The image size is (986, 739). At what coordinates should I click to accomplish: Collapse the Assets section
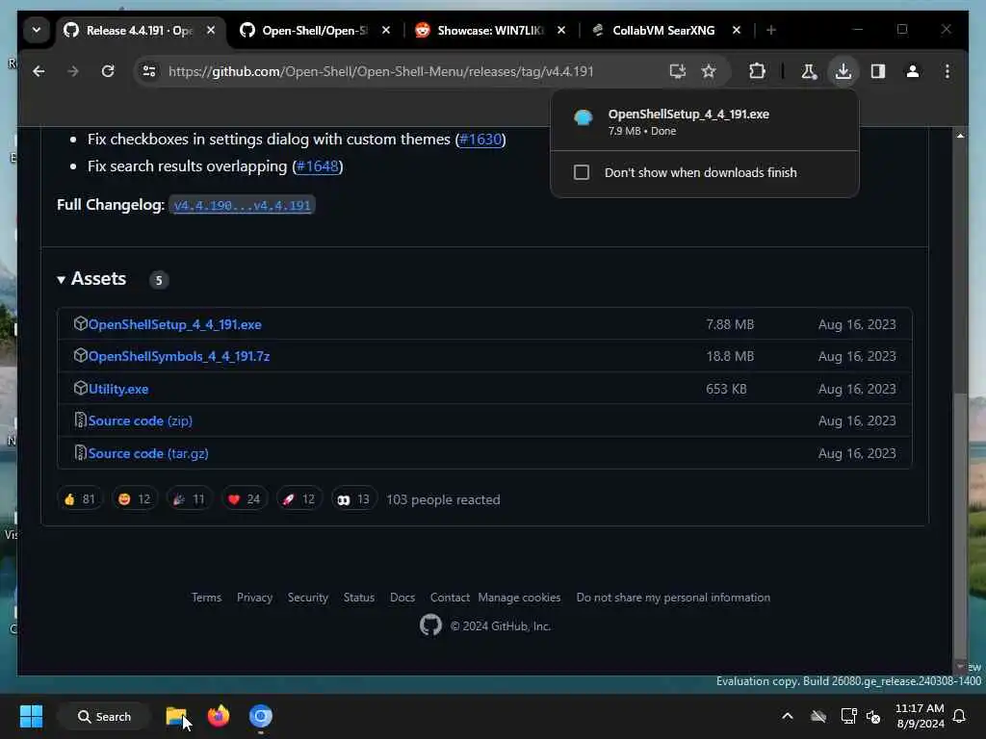(91, 279)
